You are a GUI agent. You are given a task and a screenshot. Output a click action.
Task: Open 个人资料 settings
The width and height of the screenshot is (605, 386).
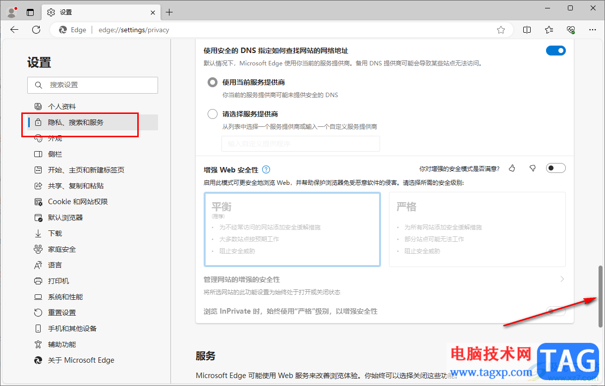pyautogui.click(x=93, y=107)
